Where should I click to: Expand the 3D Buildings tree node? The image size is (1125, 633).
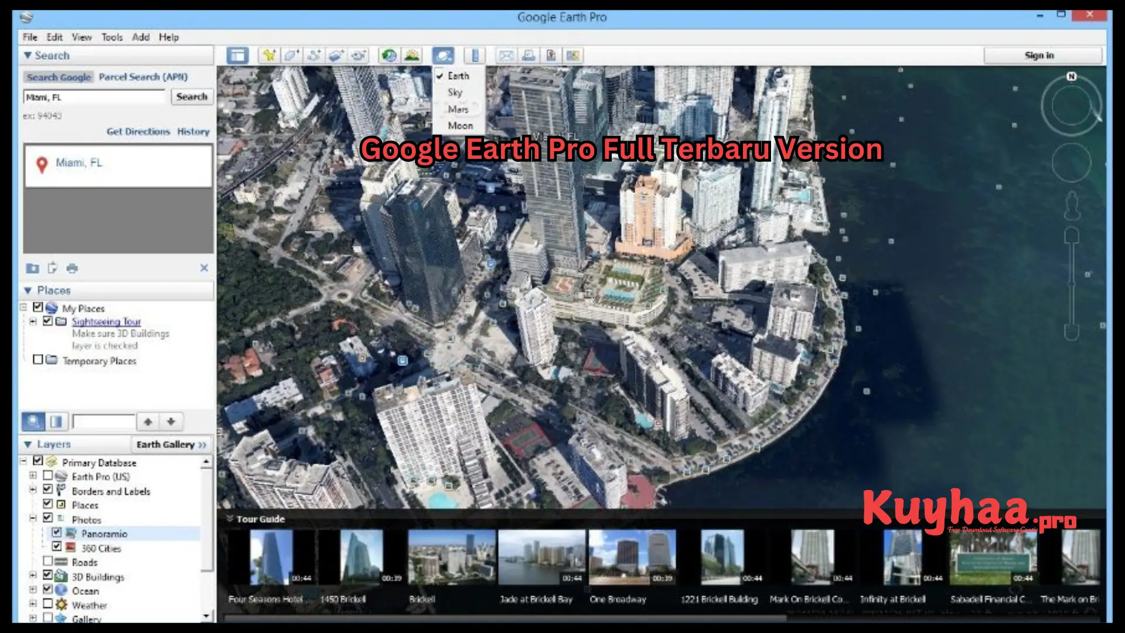pos(33,576)
